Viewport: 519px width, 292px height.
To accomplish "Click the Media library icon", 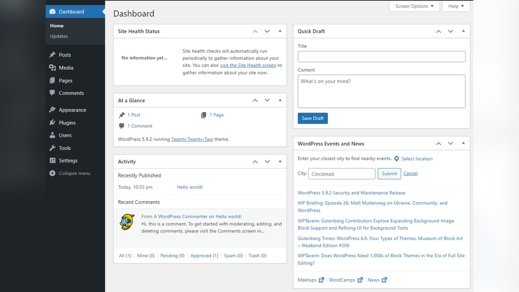I will coord(52,67).
